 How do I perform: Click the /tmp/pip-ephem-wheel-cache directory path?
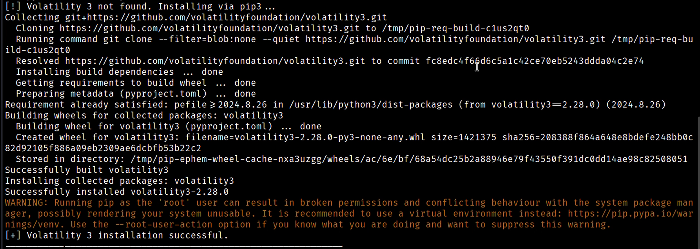pyautogui.click(x=409, y=159)
